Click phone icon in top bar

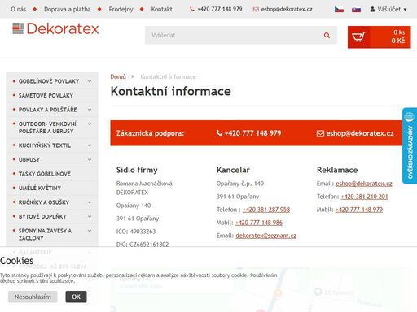192,9
